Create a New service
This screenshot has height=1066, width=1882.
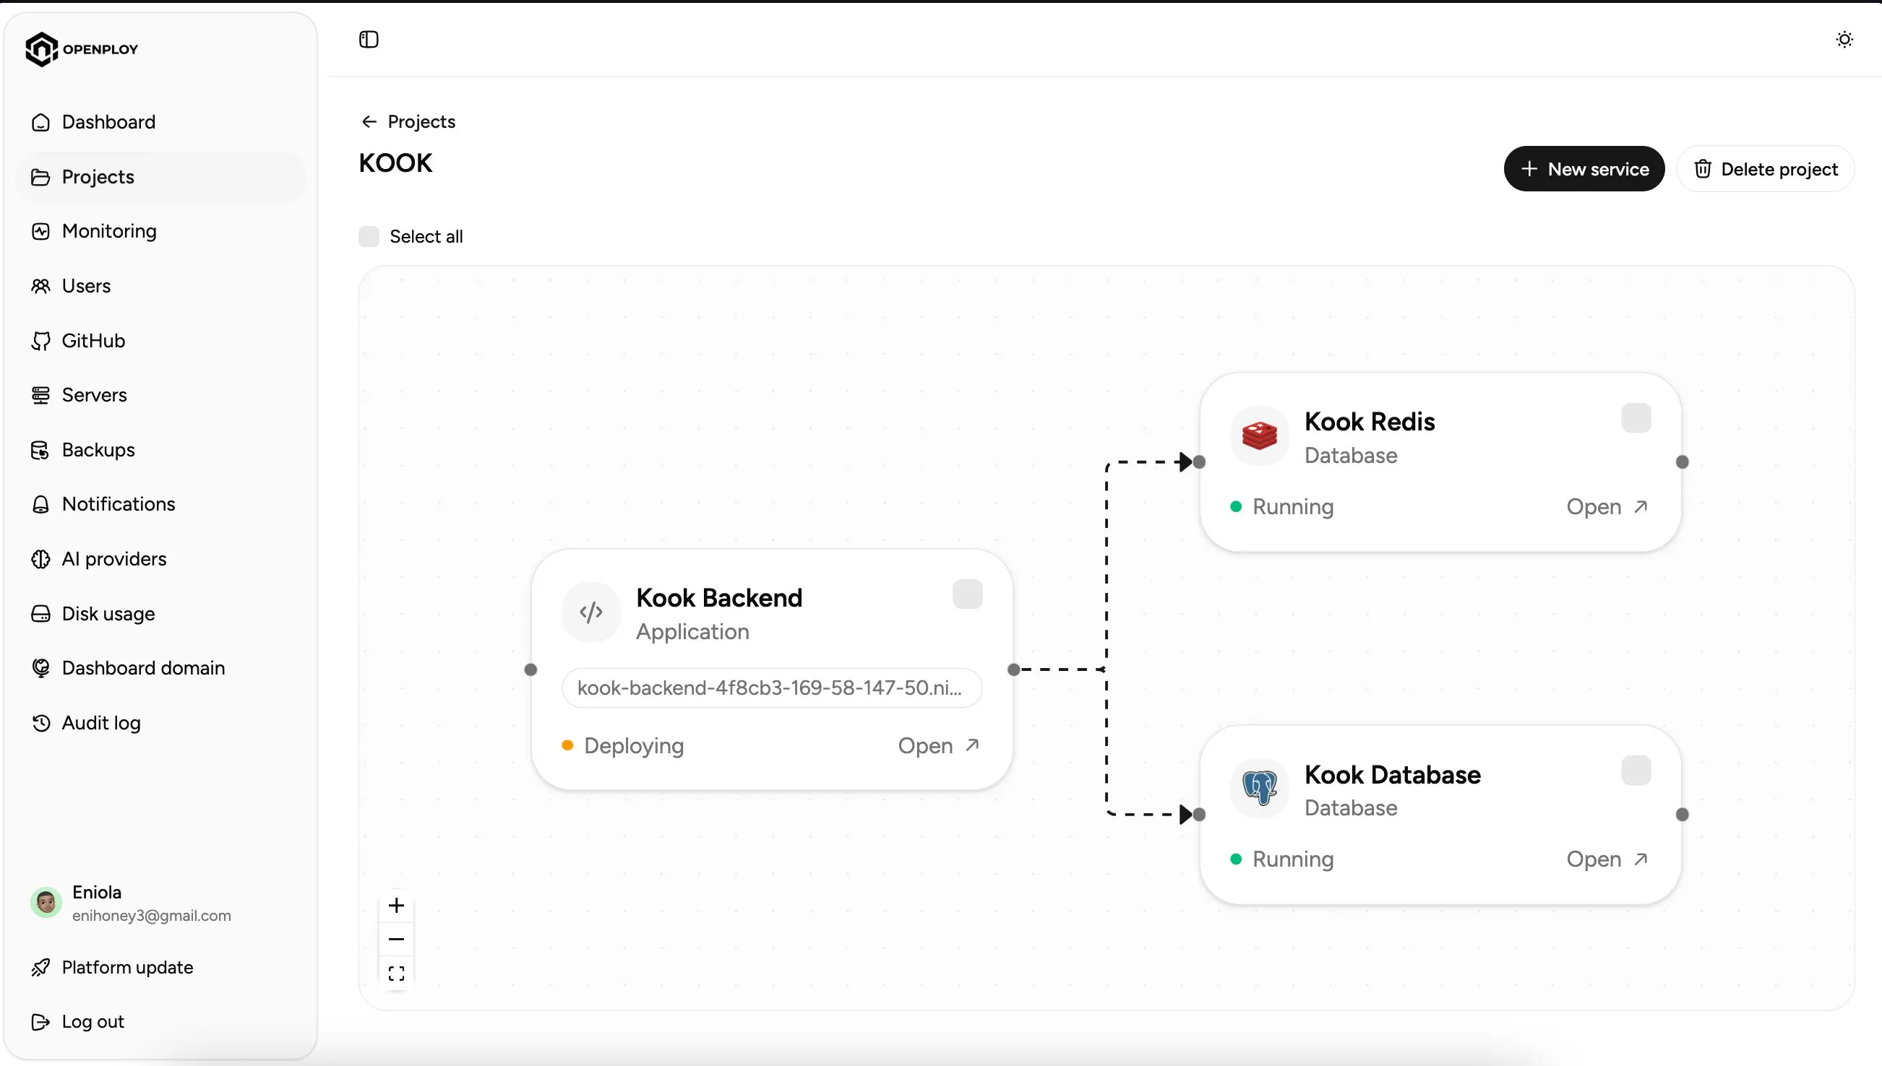pyautogui.click(x=1583, y=169)
